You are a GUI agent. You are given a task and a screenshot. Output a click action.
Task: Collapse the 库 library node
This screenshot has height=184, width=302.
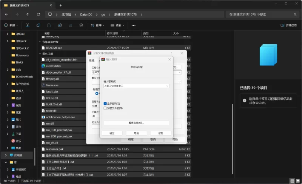(6, 162)
